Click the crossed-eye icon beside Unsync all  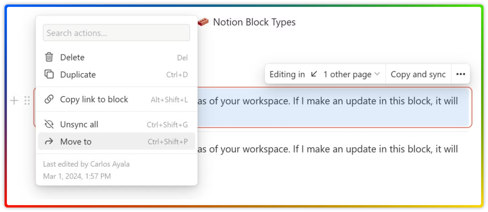[x=49, y=124]
